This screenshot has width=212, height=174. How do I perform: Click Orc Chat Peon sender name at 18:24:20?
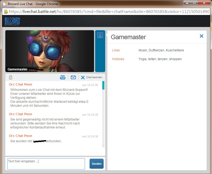pos(21,114)
